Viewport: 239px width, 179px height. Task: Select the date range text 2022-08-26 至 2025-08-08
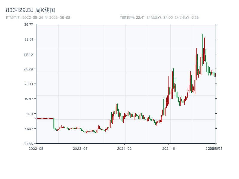[46, 18]
